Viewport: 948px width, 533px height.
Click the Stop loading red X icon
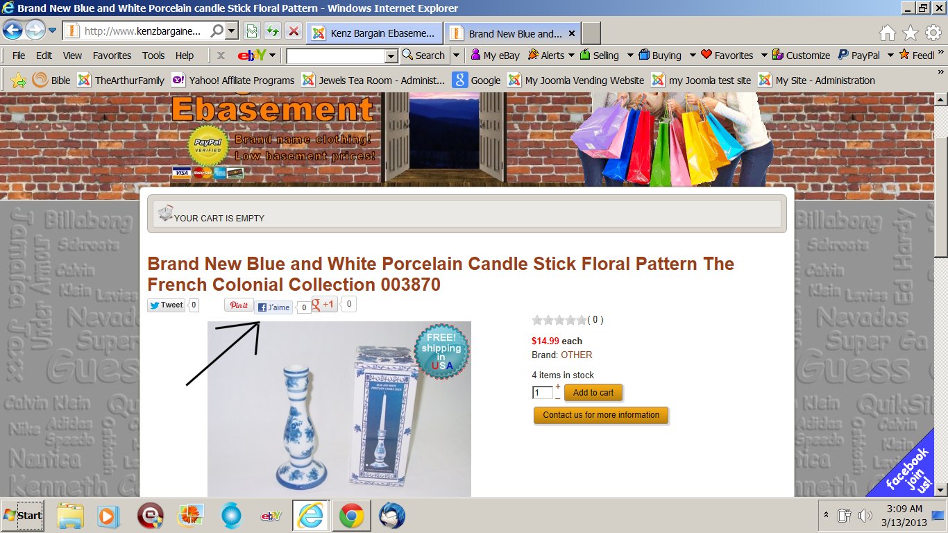point(294,32)
